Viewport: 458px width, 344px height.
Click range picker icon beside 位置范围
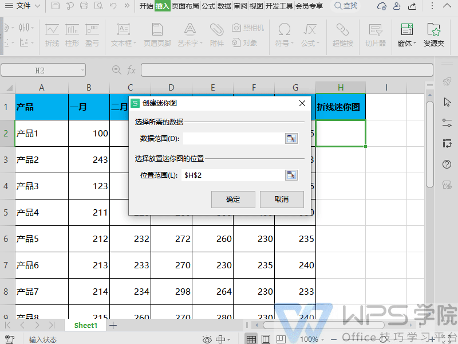(x=291, y=175)
